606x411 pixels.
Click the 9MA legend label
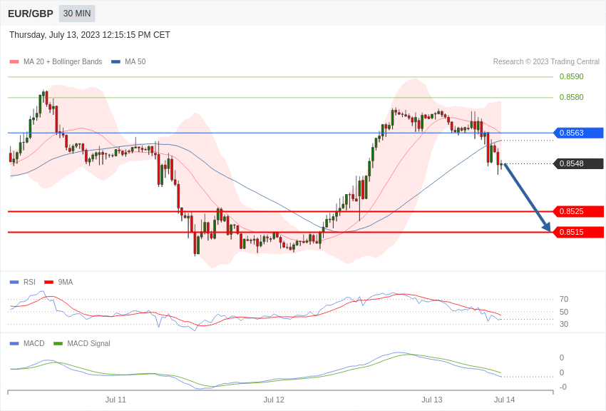[x=66, y=283]
